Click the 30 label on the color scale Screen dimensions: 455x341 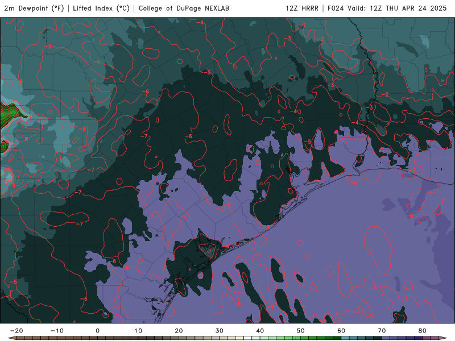pyautogui.click(x=220, y=331)
